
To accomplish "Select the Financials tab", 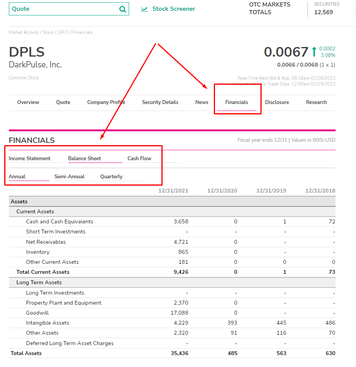I will coord(237,102).
